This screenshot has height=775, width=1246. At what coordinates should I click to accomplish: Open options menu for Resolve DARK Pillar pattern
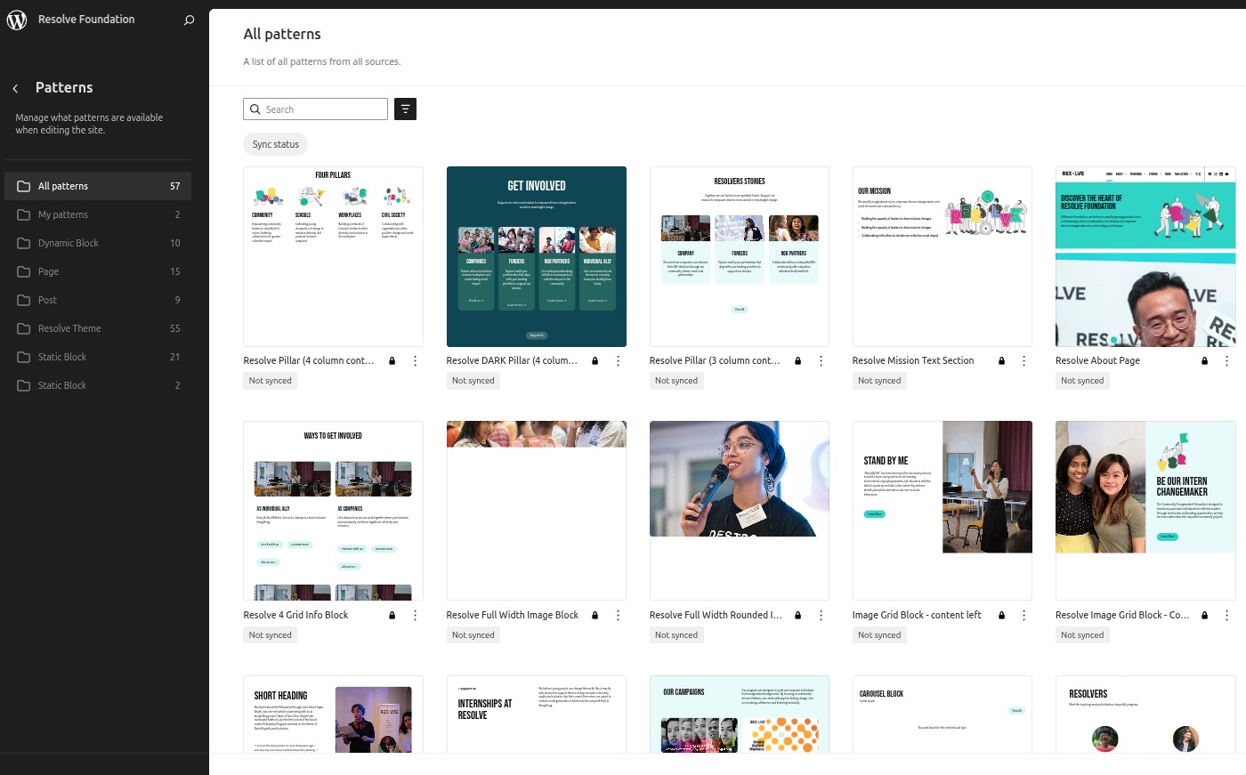pos(618,360)
